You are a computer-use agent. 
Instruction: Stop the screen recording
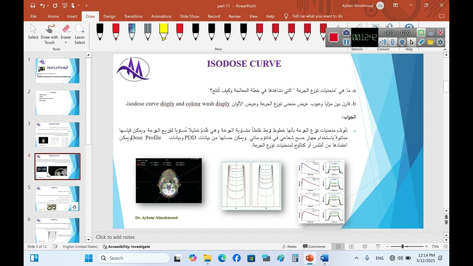click(334, 37)
